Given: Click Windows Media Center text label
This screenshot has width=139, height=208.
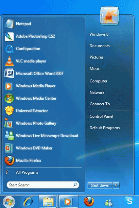Looking at the screenshot, I should click(x=36, y=98).
